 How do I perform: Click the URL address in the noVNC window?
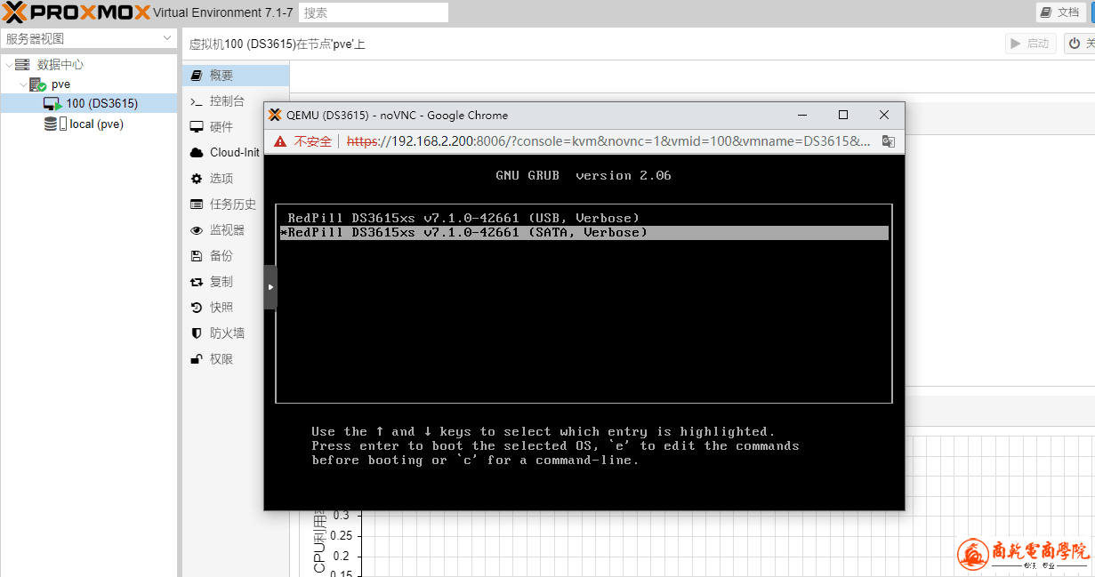pyautogui.click(x=608, y=141)
